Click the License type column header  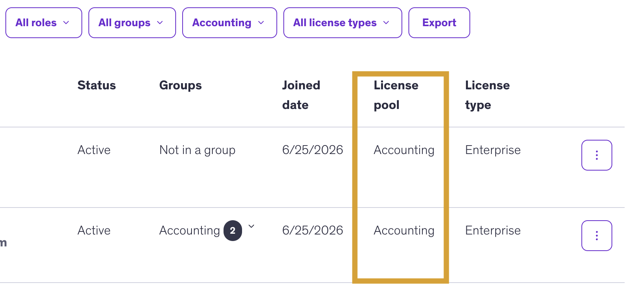[487, 95]
